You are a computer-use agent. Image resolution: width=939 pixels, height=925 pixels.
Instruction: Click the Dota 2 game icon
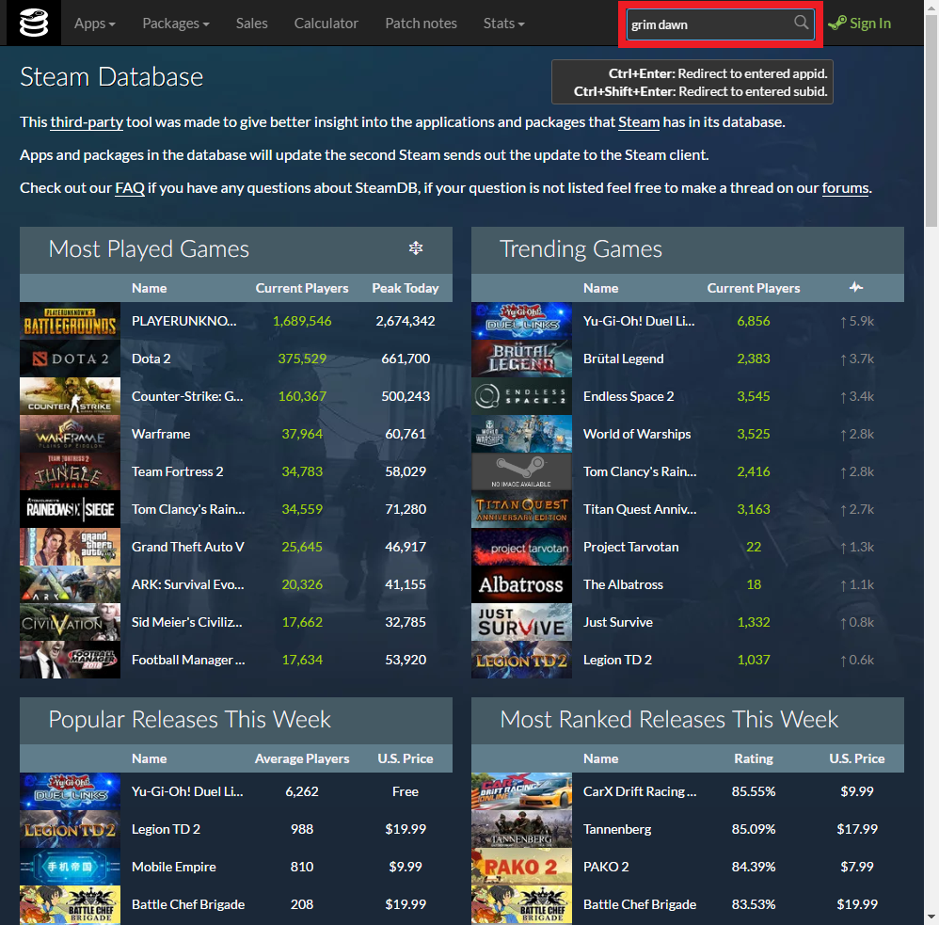tap(70, 358)
